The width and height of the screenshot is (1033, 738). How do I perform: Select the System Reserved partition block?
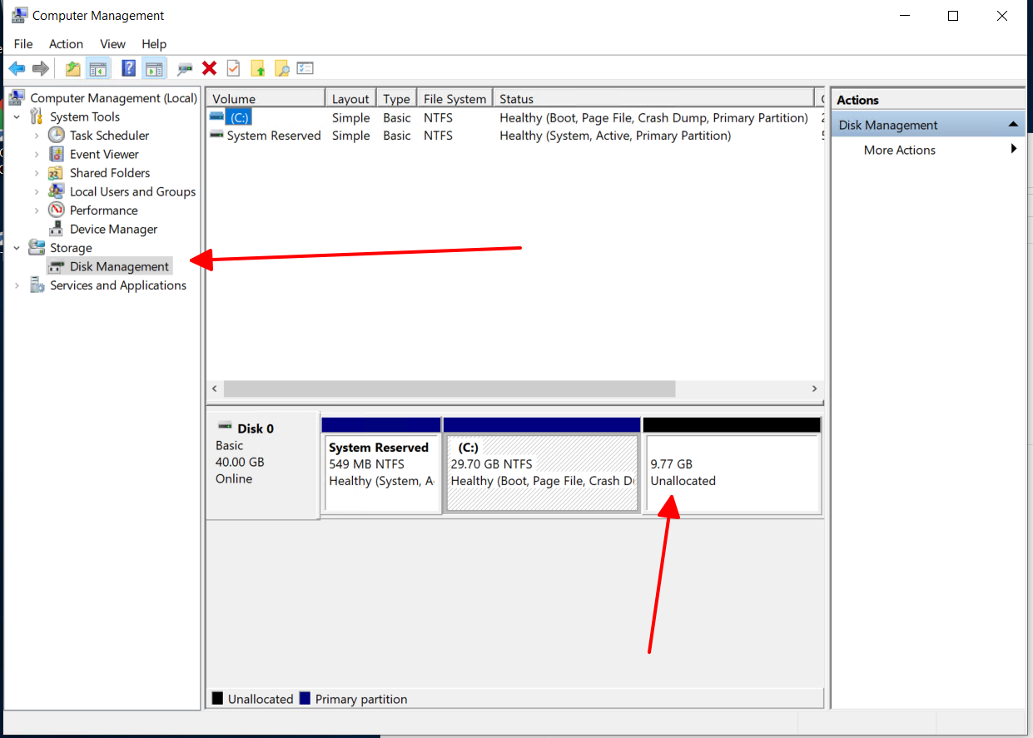tap(381, 473)
